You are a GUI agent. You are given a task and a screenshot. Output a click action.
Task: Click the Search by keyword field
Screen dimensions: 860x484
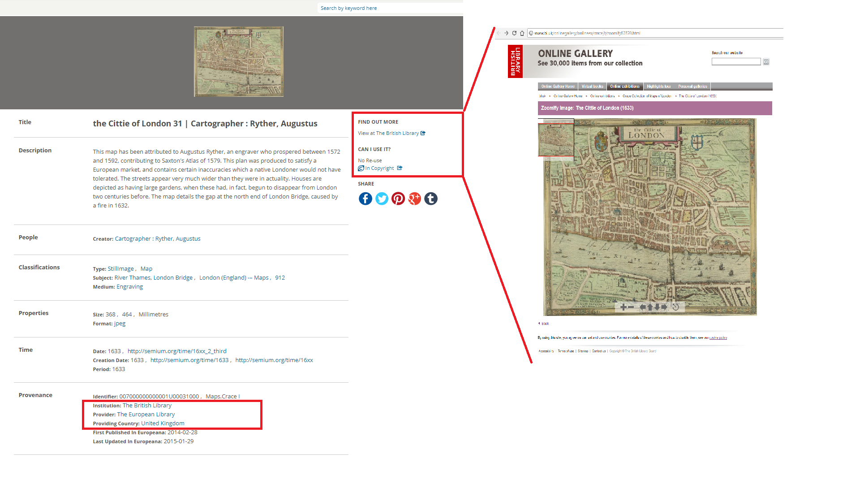[390, 8]
